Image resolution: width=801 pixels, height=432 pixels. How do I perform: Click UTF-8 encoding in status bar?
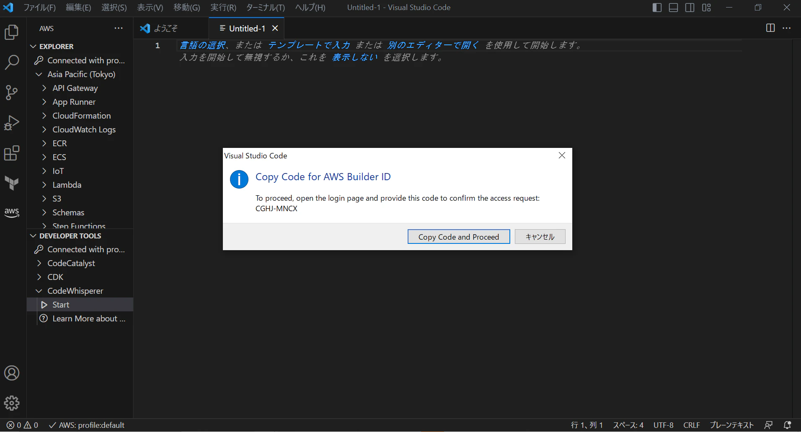click(663, 425)
